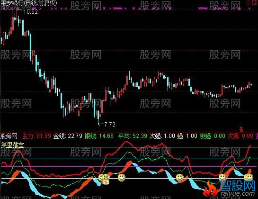Image resolution: width=258 pixels, height=199 pixels.
Task: Click the 10.52 high price label
Action: [31, 12]
